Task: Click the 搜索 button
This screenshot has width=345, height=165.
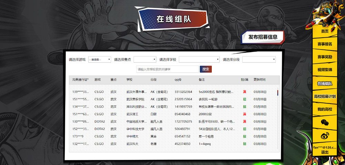Action: [x=206, y=69]
